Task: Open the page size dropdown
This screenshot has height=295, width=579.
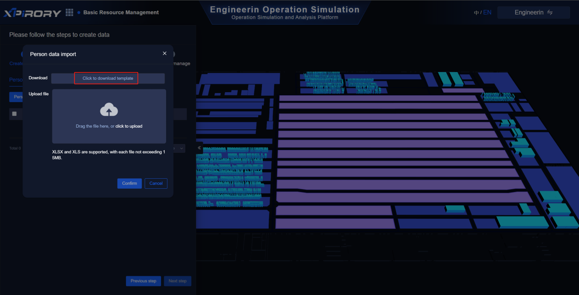Action: [x=181, y=148]
